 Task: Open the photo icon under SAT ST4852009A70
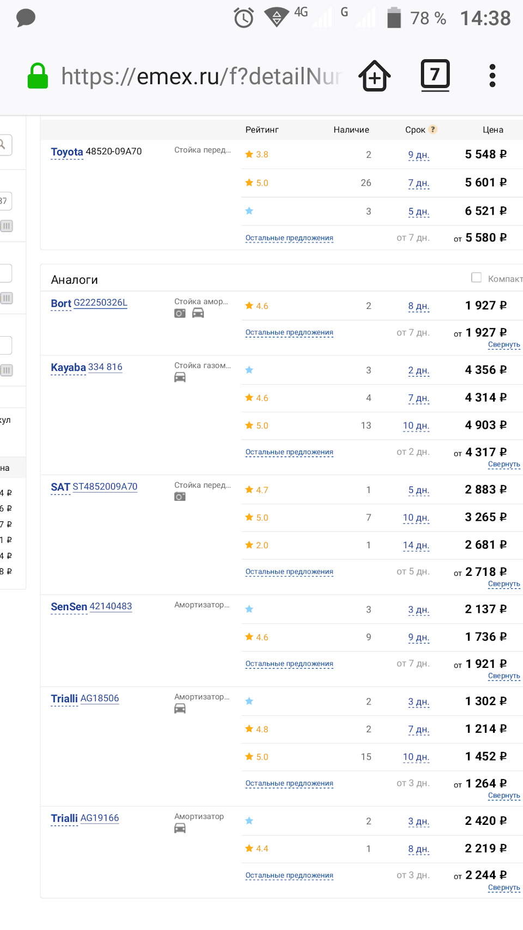pos(180,496)
